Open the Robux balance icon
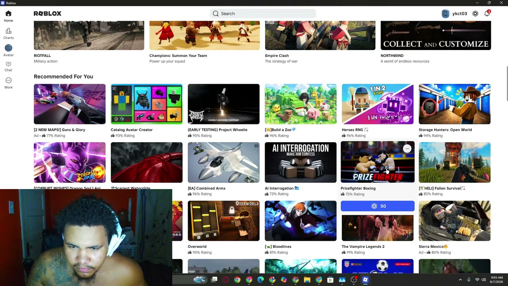This screenshot has width=508, height=286. 475,14
